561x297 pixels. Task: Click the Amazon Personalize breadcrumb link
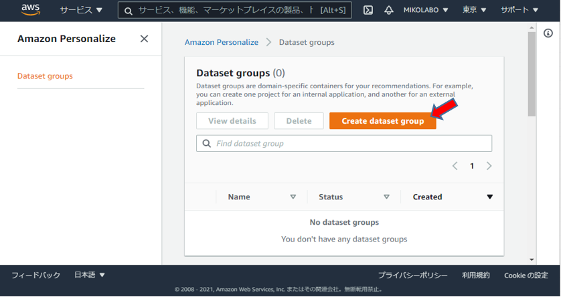tap(222, 42)
